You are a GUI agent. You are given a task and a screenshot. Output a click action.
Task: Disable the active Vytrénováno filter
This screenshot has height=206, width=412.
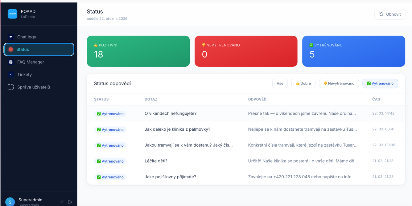[x=380, y=83]
